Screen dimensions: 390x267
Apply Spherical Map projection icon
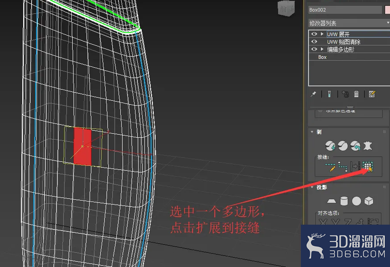[357, 201]
